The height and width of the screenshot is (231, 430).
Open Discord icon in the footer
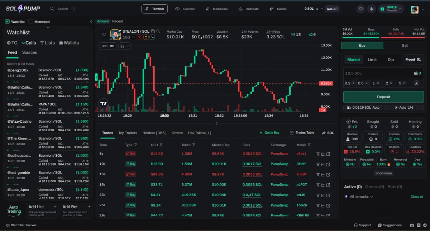pyautogui.click(x=411, y=225)
